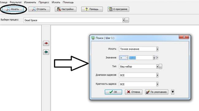Click the Отсеять toolbar button
The height and width of the screenshot is (111, 199).
tap(39, 9)
